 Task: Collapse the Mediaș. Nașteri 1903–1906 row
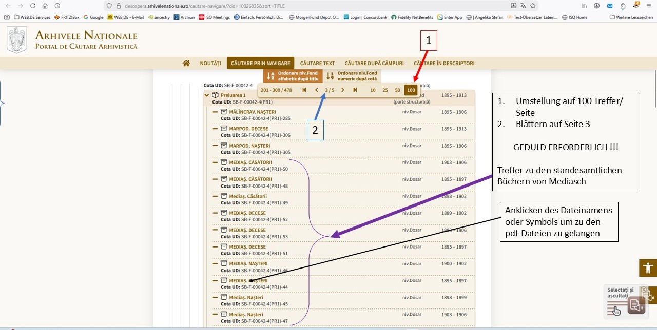click(x=216, y=315)
